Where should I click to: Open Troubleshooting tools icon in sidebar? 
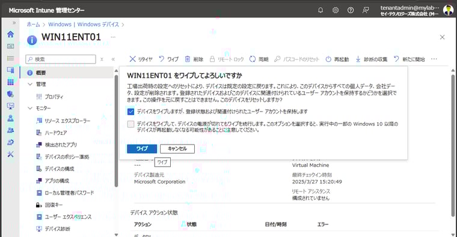coord(10,154)
